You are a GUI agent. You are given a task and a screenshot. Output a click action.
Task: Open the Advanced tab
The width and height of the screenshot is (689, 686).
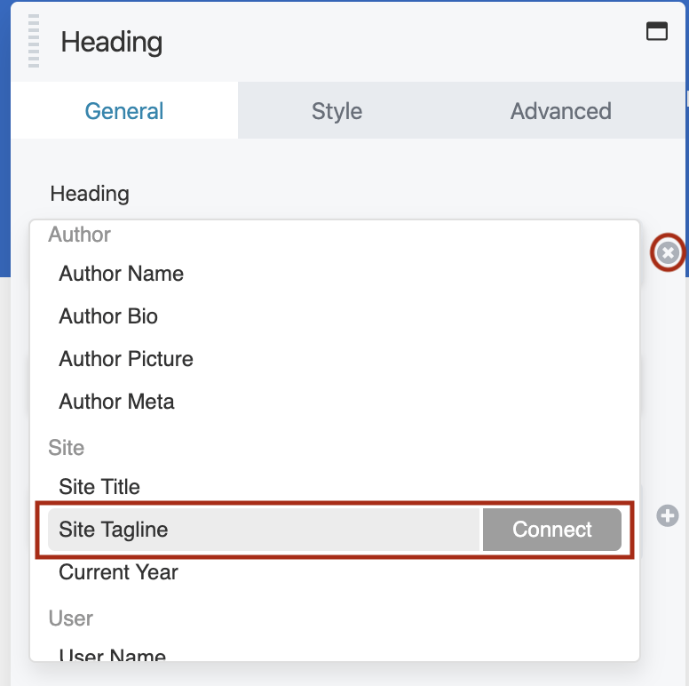coord(560,111)
